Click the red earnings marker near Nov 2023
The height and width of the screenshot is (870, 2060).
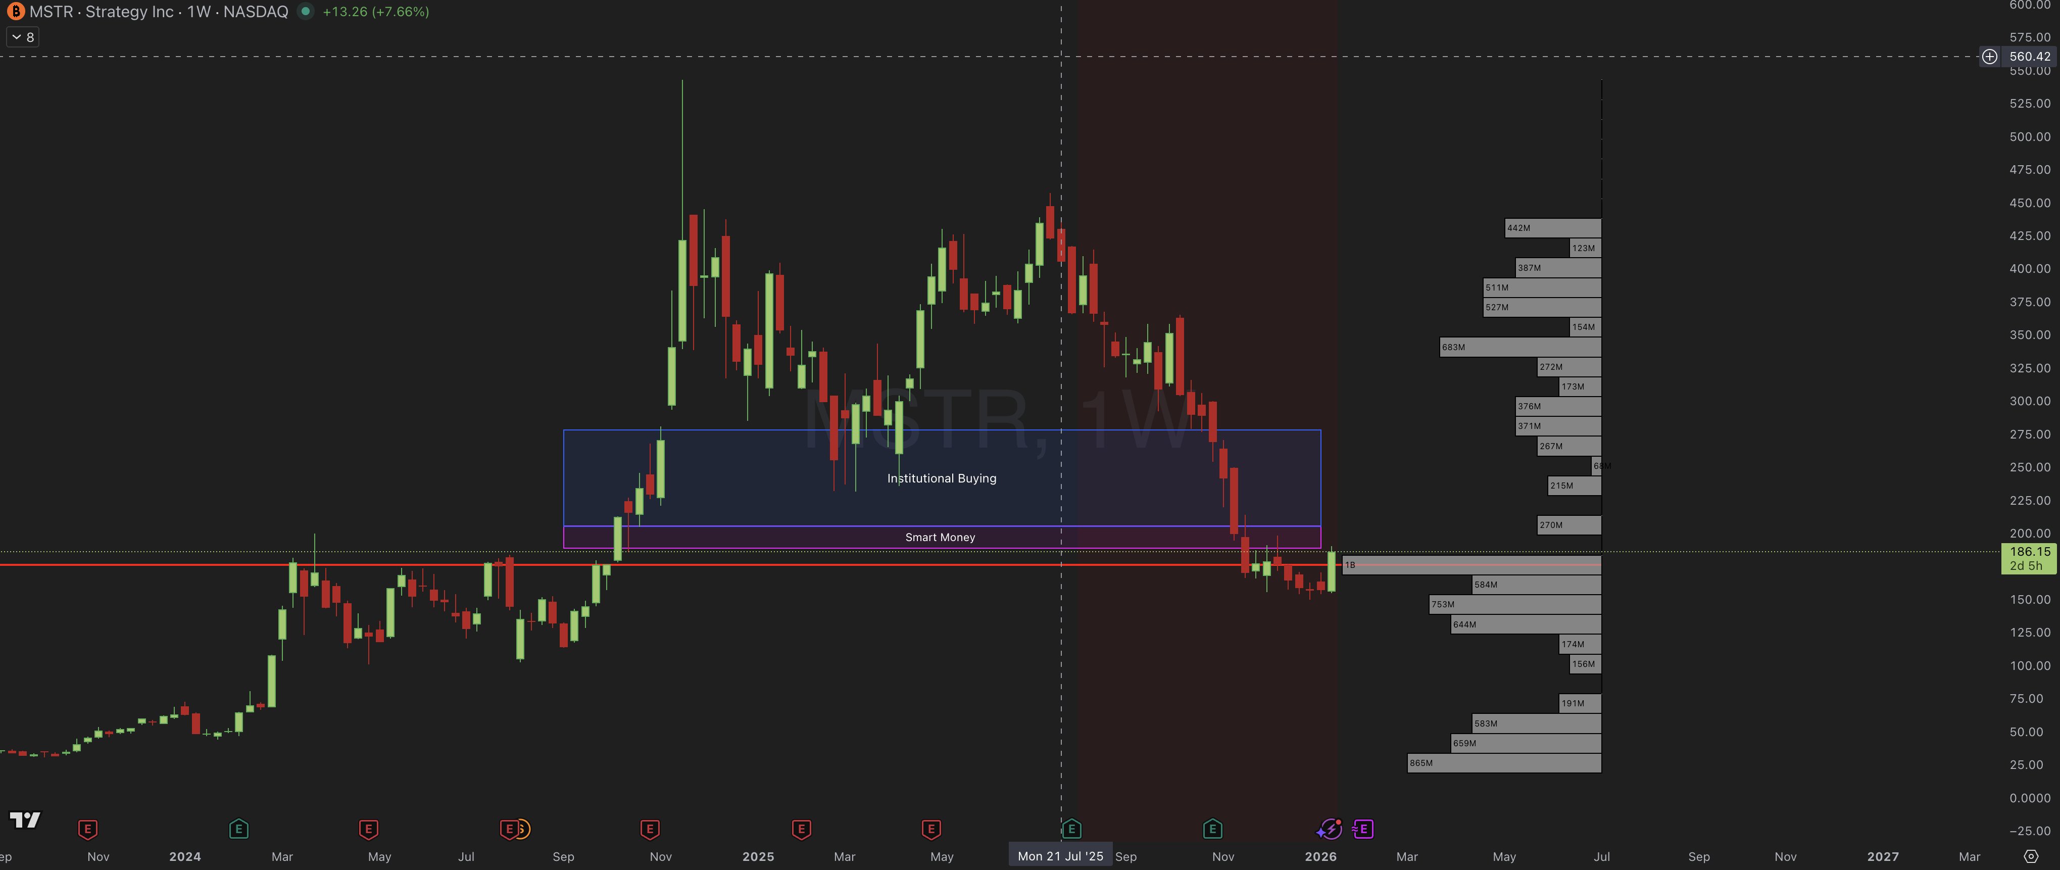[88, 829]
